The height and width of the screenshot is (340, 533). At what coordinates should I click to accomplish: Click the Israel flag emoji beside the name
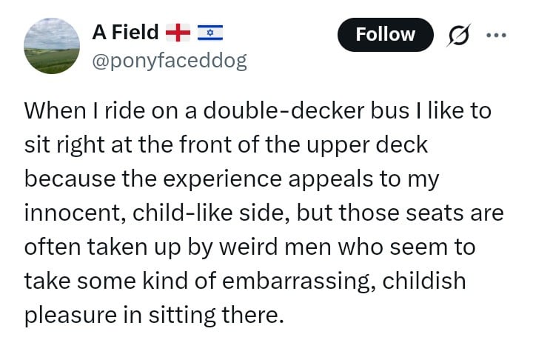pyautogui.click(x=211, y=33)
